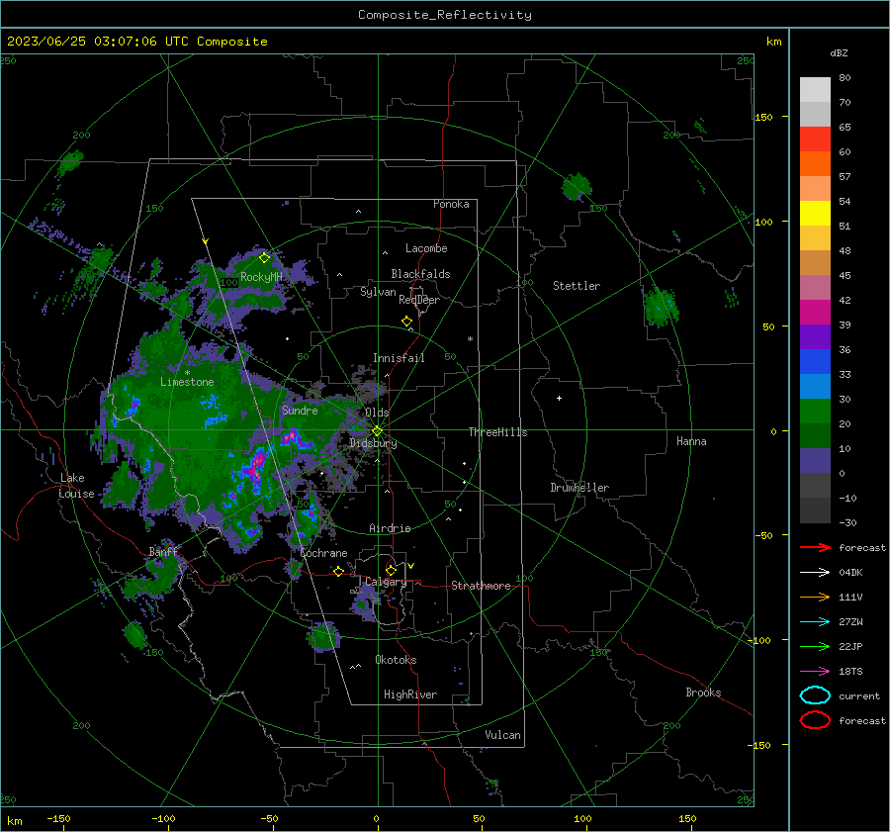The image size is (890, 832).
Task: Click the white plus marker west of Hanna
Action: click(x=559, y=398)
